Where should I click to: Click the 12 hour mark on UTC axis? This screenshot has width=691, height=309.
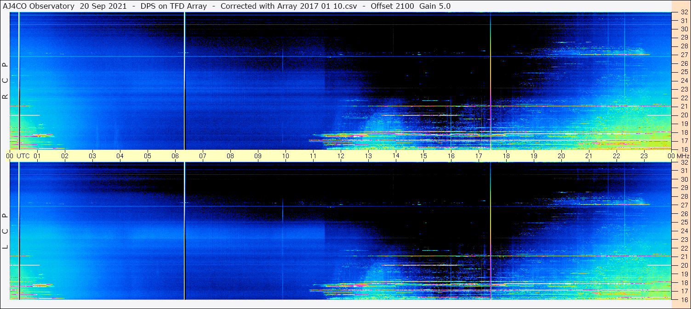pos(341,156)
